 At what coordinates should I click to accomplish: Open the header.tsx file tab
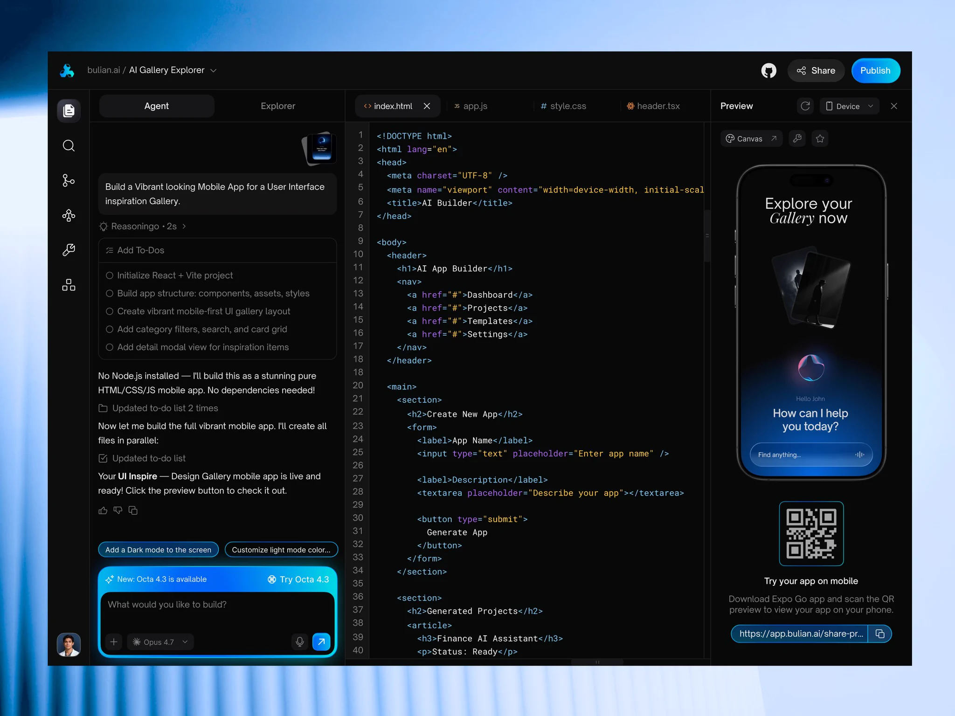pyautogui.click(x=653, y=106)
